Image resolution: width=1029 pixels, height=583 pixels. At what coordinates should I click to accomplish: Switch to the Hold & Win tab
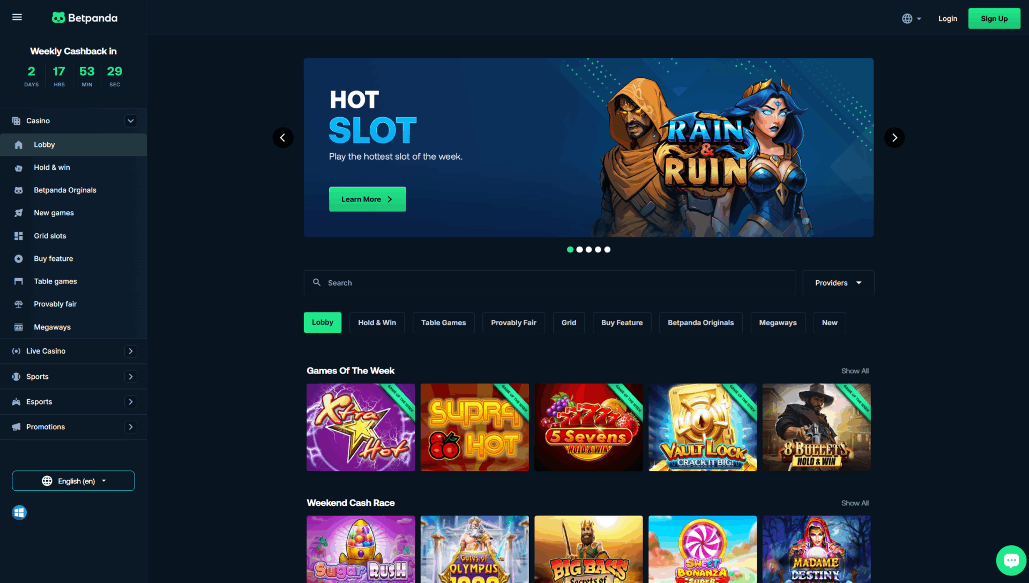(x=377, y=323)
